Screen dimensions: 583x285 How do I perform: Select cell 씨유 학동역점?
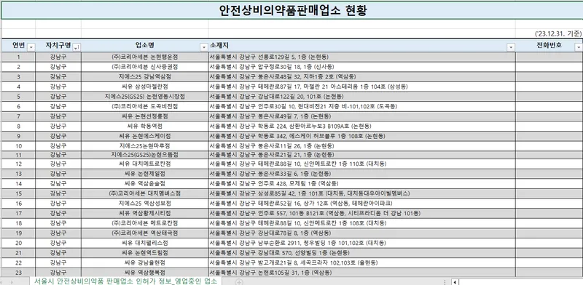click(x=144, y=127)
